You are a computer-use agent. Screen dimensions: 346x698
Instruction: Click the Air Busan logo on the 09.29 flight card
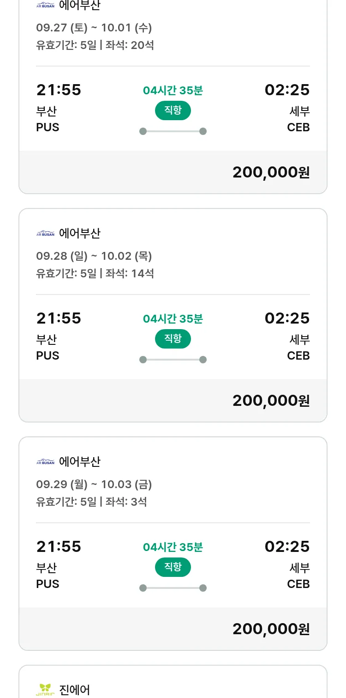point(45,462)
